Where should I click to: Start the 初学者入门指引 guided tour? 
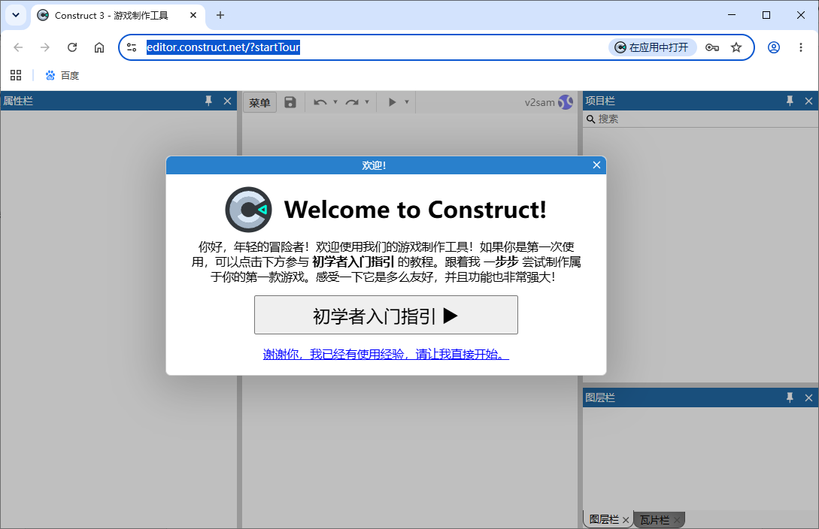click(x=386, y=315)
